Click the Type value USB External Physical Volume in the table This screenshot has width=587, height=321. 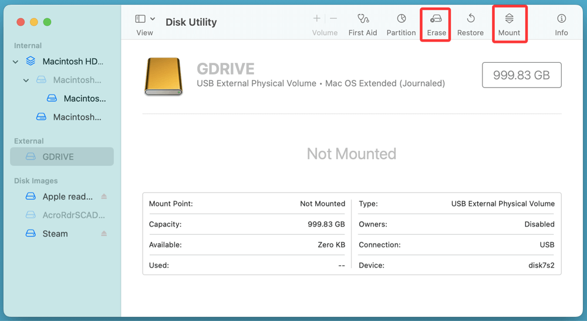503,204
